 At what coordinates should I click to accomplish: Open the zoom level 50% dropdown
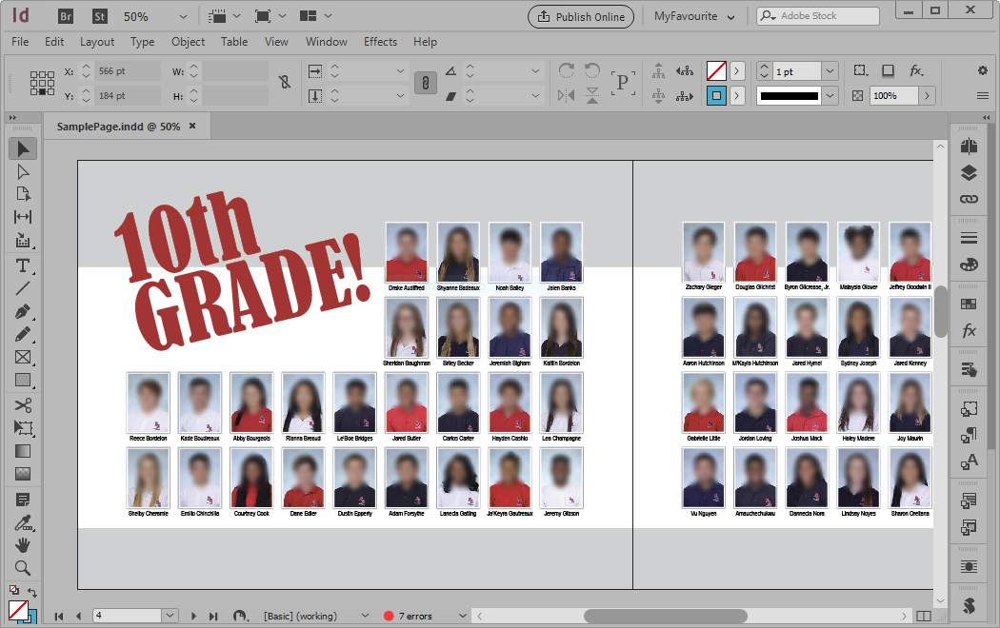pyautogui.click(x=183, y=16)
